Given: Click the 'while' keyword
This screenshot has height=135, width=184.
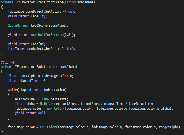Looking at the screenshot, I should pyautogui.click(x=12, y=90).
